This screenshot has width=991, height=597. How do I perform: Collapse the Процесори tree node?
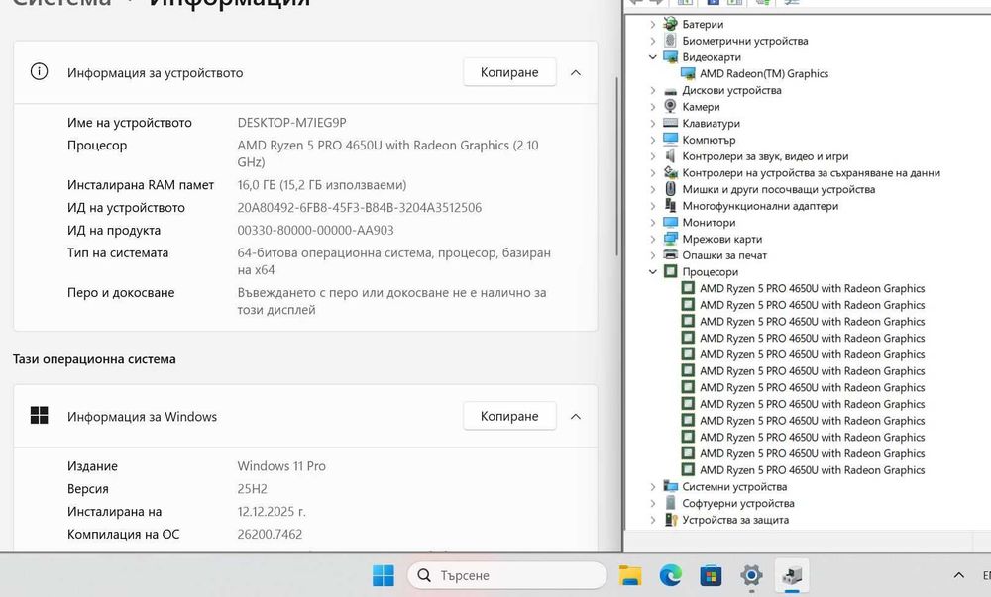653,271
